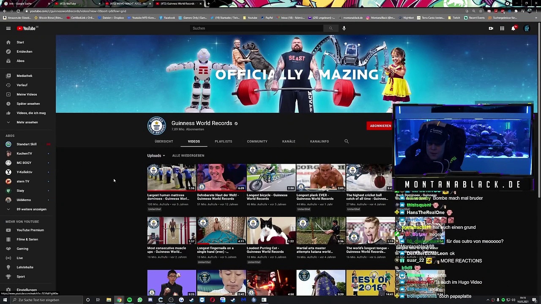541x304 pixels.
Task: Expand '89 weitere anzeigen' subscriptions
Action: pos(31,209)
